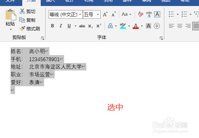Click the empty last paragraph mark

12,90
